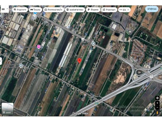
Task: Click the my-location target button
Action: point(157,98)
